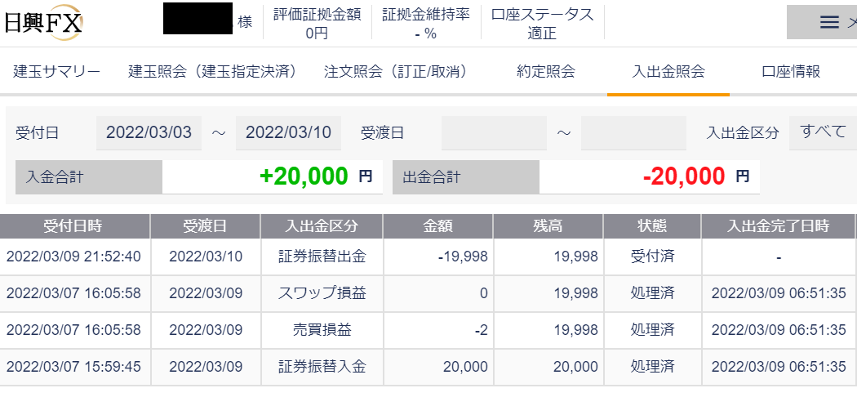Click the timestamp 2022/03/09 21:52:40
This screenshot has width=857, height=415.
click(x=73, y=257)
